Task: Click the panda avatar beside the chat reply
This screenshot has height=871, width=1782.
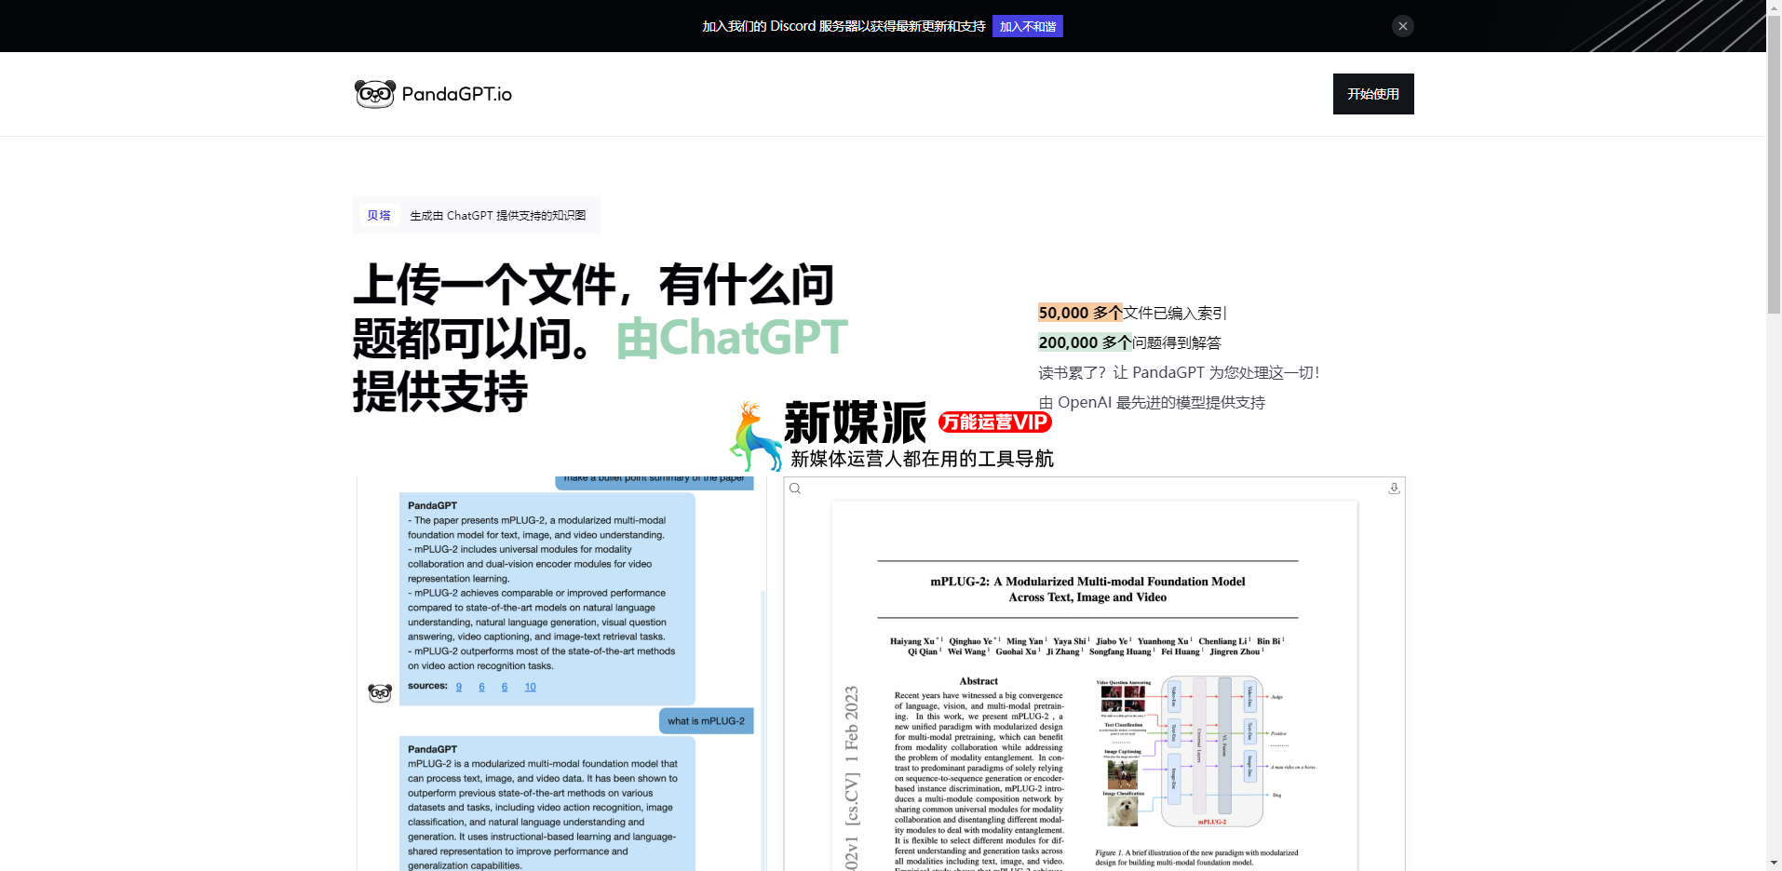Action: pos(380,692)
